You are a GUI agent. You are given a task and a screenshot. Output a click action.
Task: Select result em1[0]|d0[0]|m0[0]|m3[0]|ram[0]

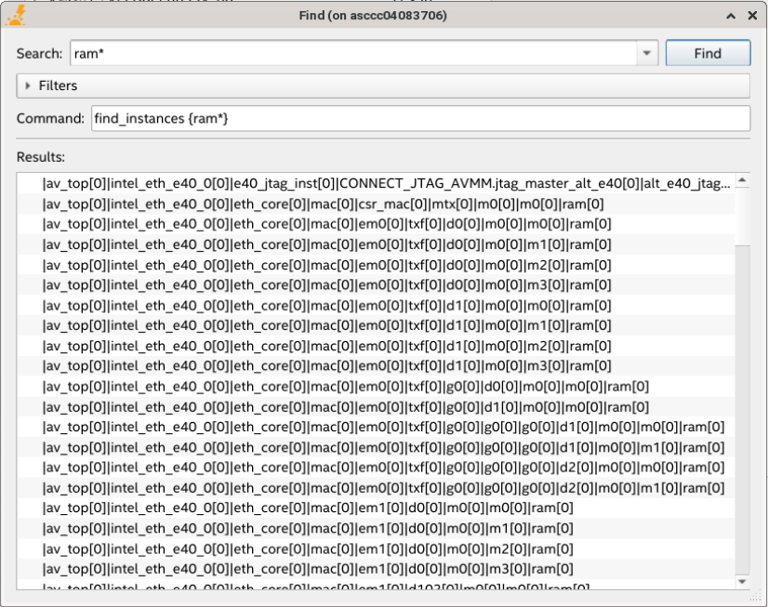(377, 569)
